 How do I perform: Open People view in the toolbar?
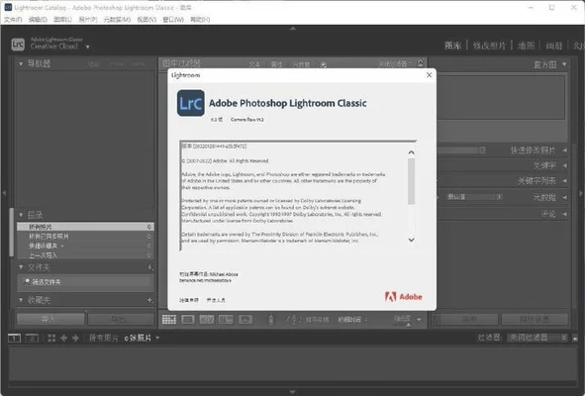tap(245, 320)
